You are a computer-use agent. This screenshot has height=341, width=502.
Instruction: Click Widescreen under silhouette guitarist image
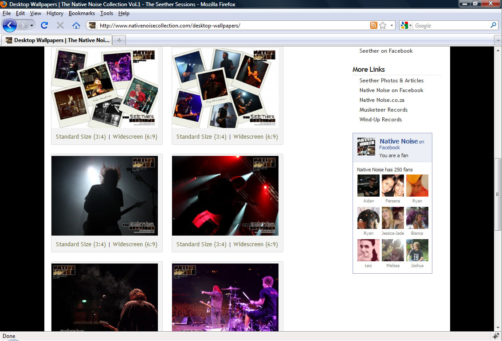135,244
